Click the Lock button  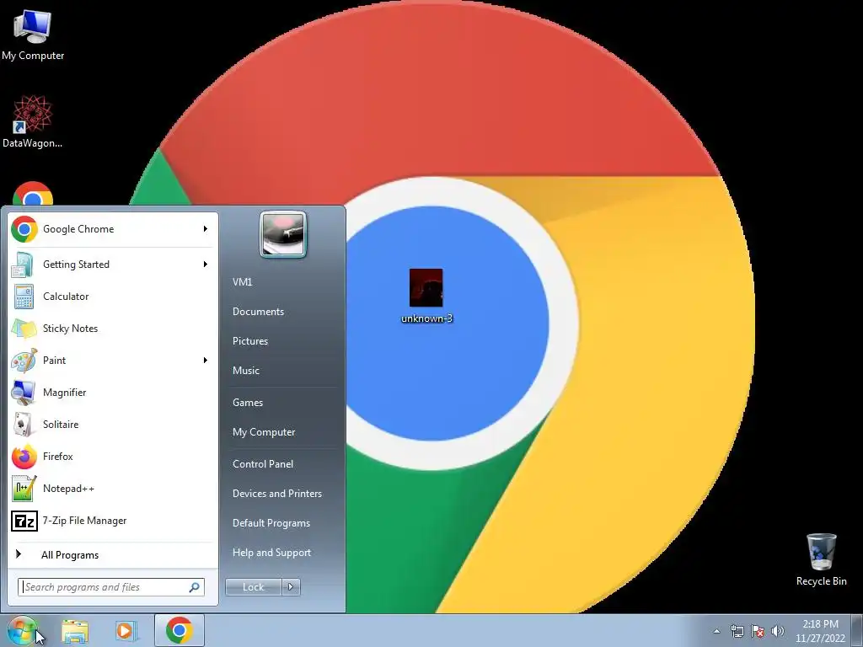point(253,587)
